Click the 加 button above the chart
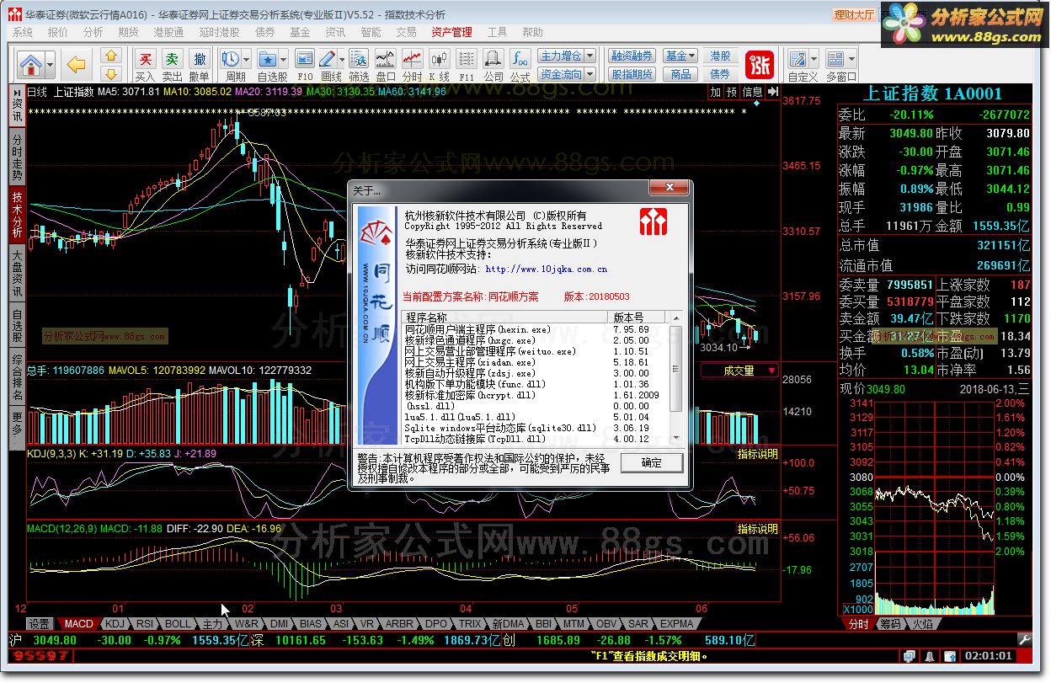Image resolution: width=1051 pixels, height=683 pixels. click(x=717, y=92)
